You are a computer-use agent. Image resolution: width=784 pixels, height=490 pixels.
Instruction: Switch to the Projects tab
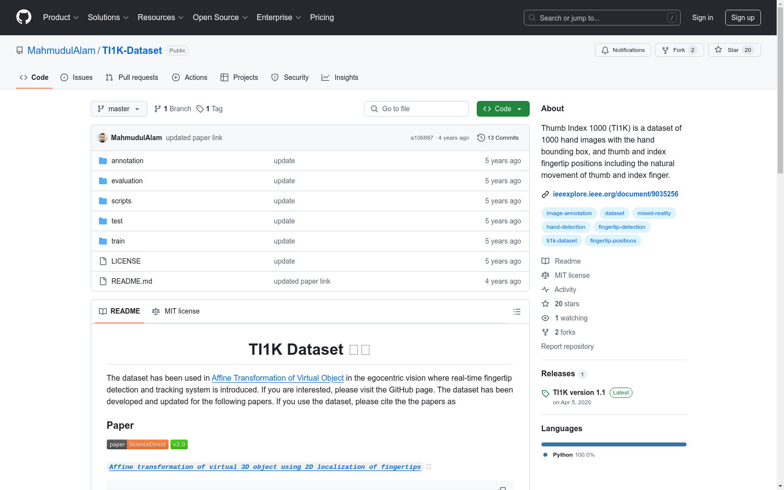(x=239, y=77)
